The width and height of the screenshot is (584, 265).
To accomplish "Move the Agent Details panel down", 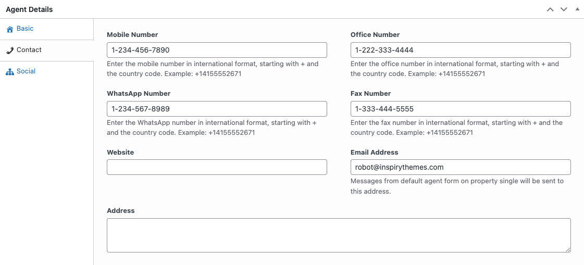I will (x=564, y=9).
